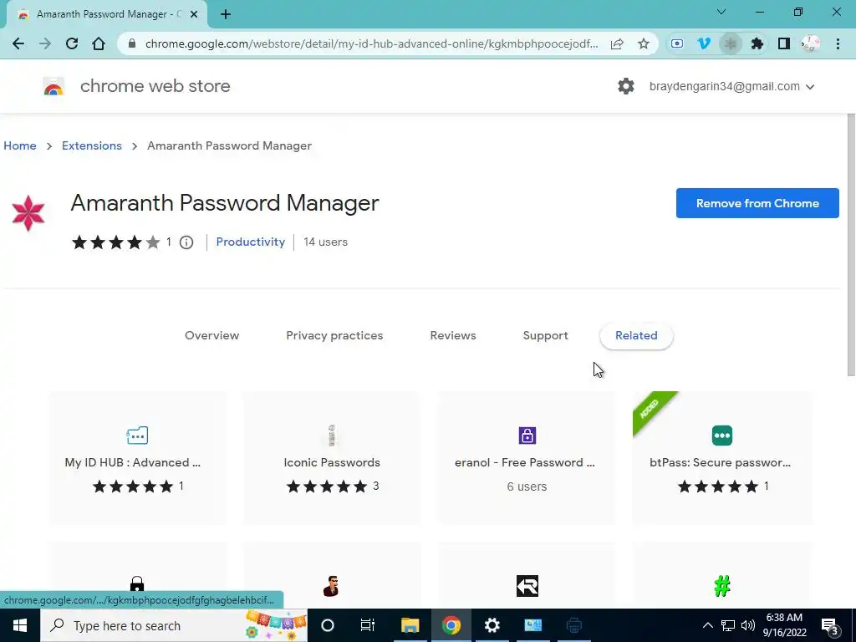Open the volume control in tray
The image size is (856, 642).
click(x=748, y=625)
